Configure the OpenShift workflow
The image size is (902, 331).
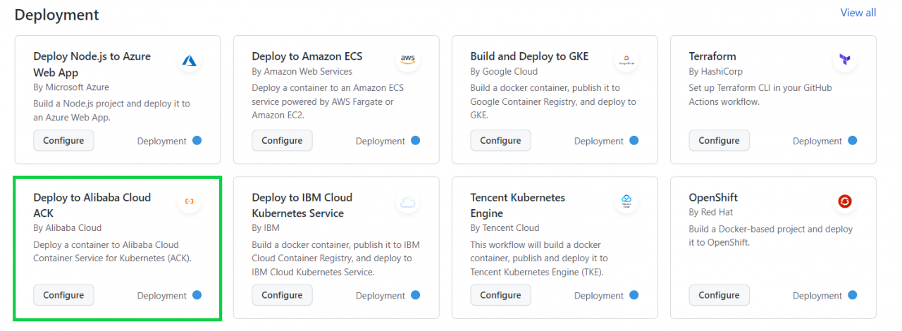[719, 295]
